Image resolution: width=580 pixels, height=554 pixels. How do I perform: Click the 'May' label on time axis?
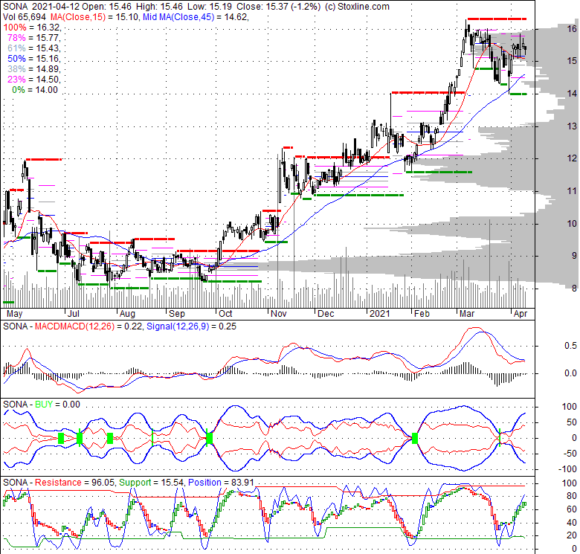click(14, 314)
